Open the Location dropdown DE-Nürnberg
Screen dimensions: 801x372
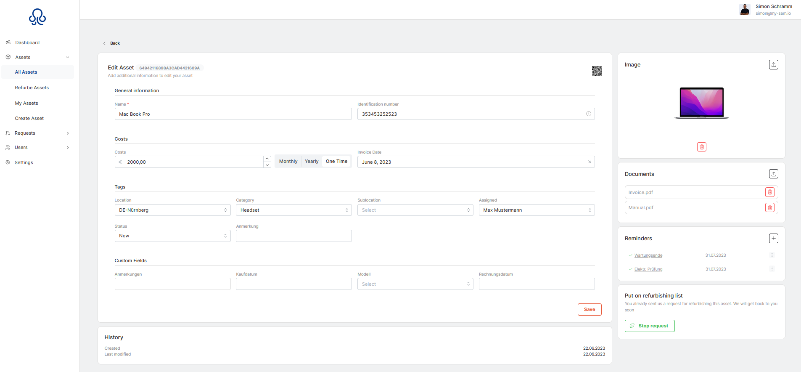tap(172, 210)
